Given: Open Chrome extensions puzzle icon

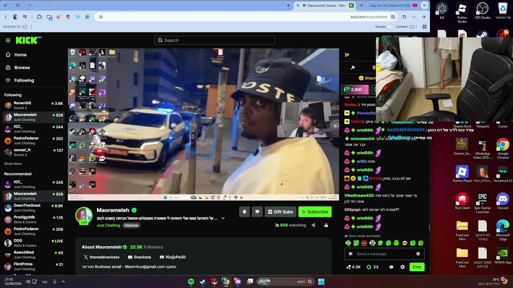Looking at the screenshot, I should point(39,17).
